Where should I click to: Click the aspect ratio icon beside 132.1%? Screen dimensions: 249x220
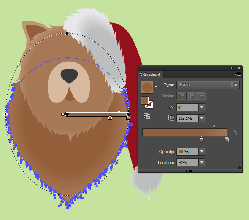click(171, 118)
